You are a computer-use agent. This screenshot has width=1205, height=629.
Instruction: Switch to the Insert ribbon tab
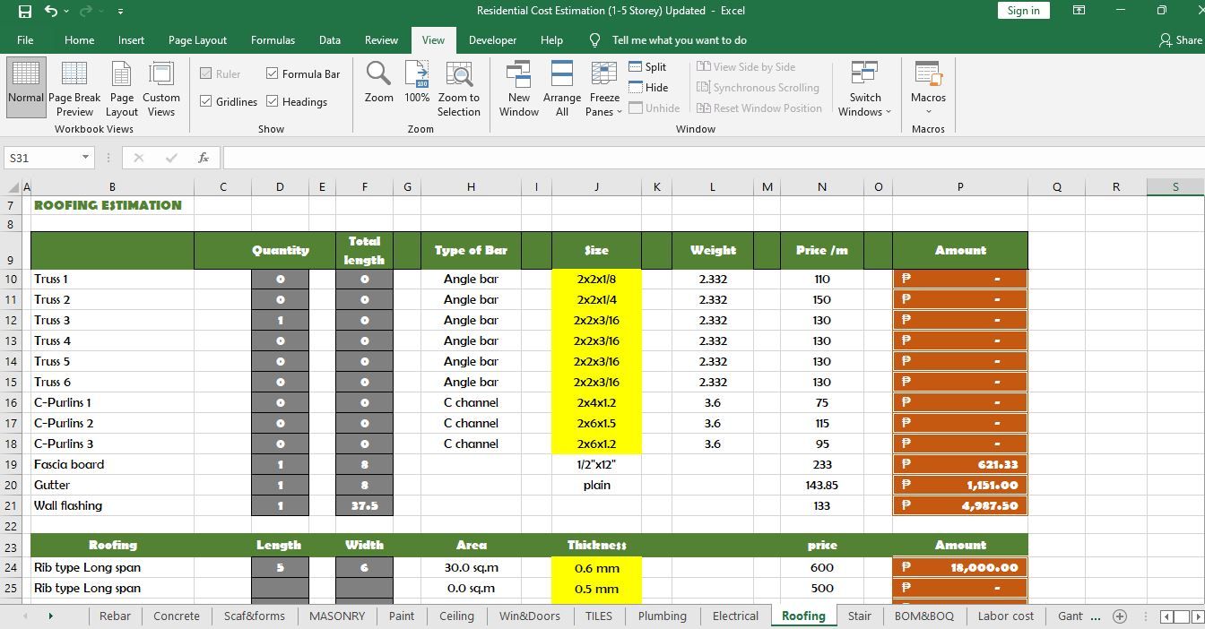(x=131, y=40)
